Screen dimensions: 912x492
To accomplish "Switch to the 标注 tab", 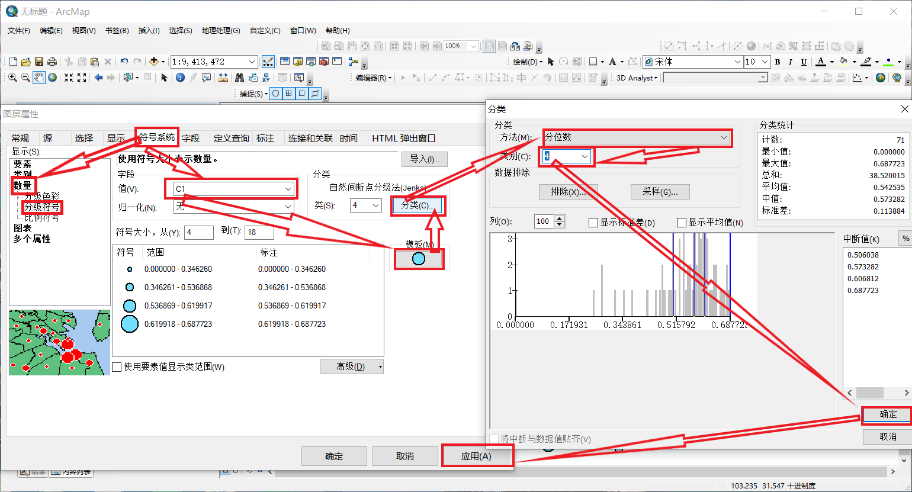I will [265, 138].
